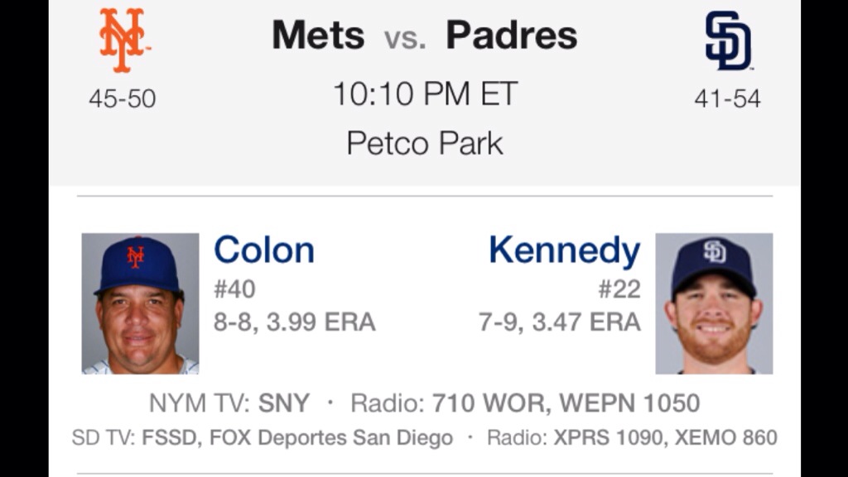The height and width of the screenshot is (477, 848).
Task: Select the Petco Park venue text
Action: pos(425,143)
